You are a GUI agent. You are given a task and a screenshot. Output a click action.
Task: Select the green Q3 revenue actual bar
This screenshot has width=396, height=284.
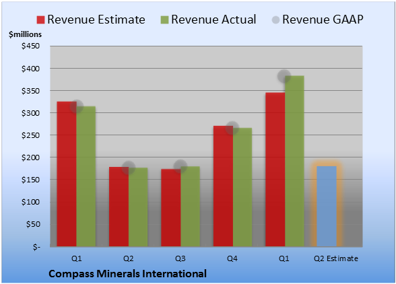(x=190, y=207)
